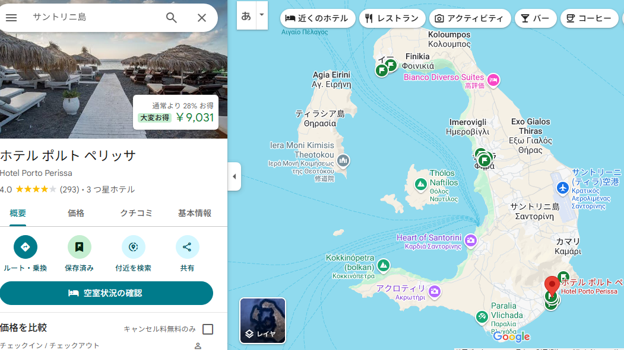Expand the input method dropdown arrow

(261, 15)
